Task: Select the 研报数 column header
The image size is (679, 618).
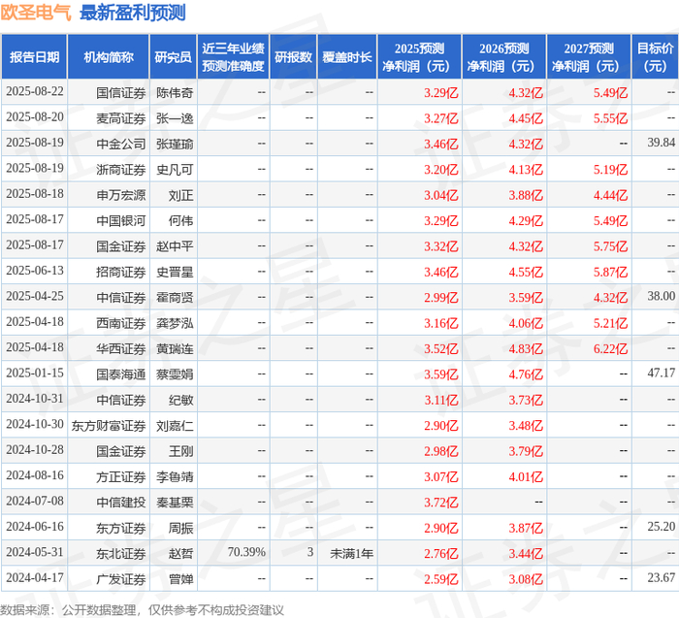Action: [x=293, y=57]
